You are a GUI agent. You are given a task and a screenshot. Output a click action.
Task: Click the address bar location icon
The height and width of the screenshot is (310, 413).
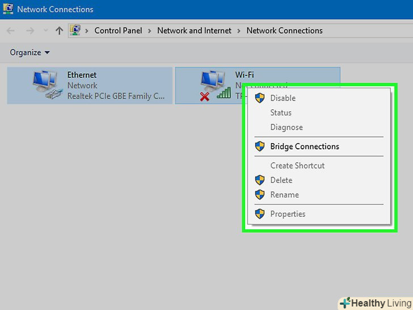point(75,30)
